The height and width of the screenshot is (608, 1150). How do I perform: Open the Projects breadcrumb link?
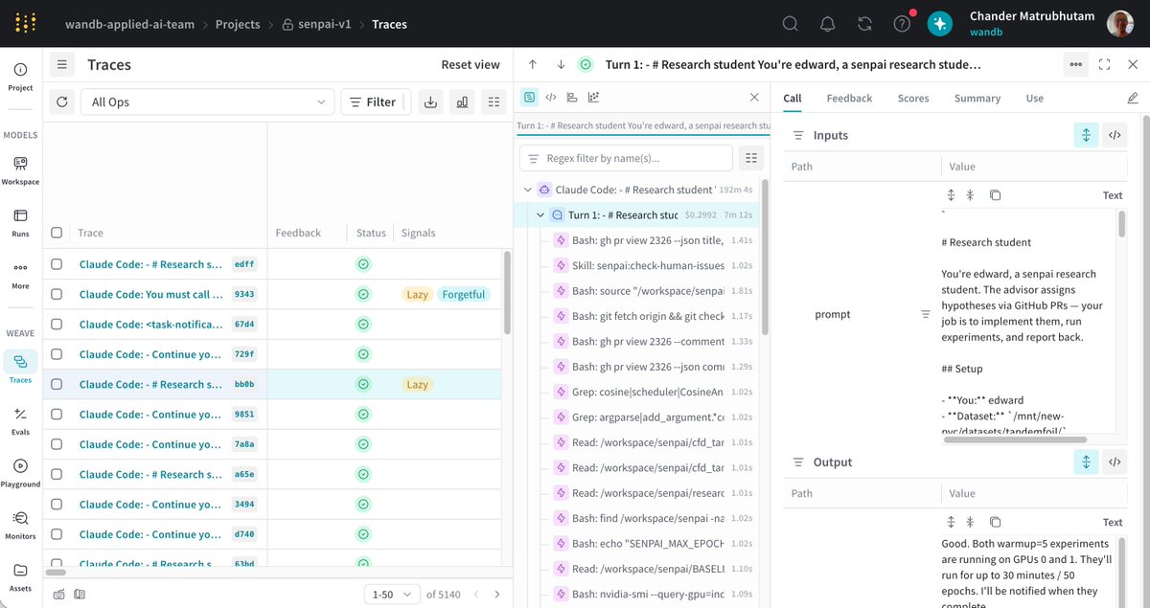pyautogui.click(x=238, y=24)
